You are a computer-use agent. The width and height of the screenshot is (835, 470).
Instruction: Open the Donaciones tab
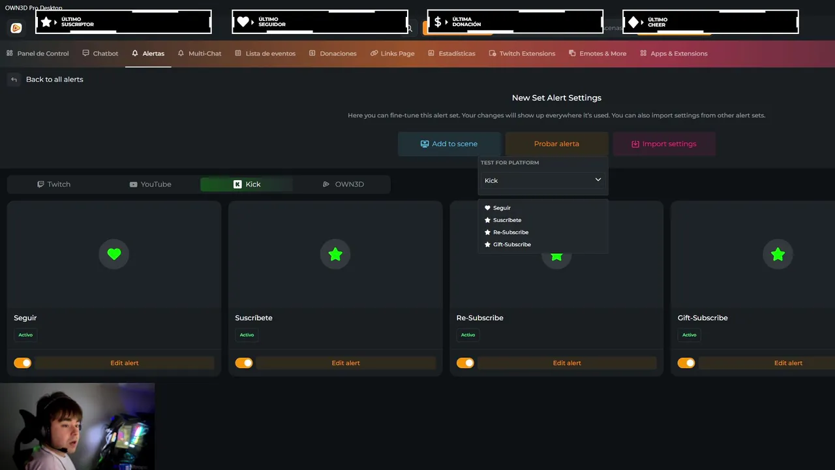(x=333, y=54)
